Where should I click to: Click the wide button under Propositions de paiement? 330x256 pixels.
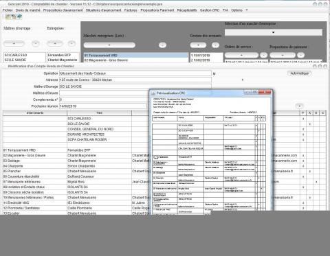(x=283, y=55)
